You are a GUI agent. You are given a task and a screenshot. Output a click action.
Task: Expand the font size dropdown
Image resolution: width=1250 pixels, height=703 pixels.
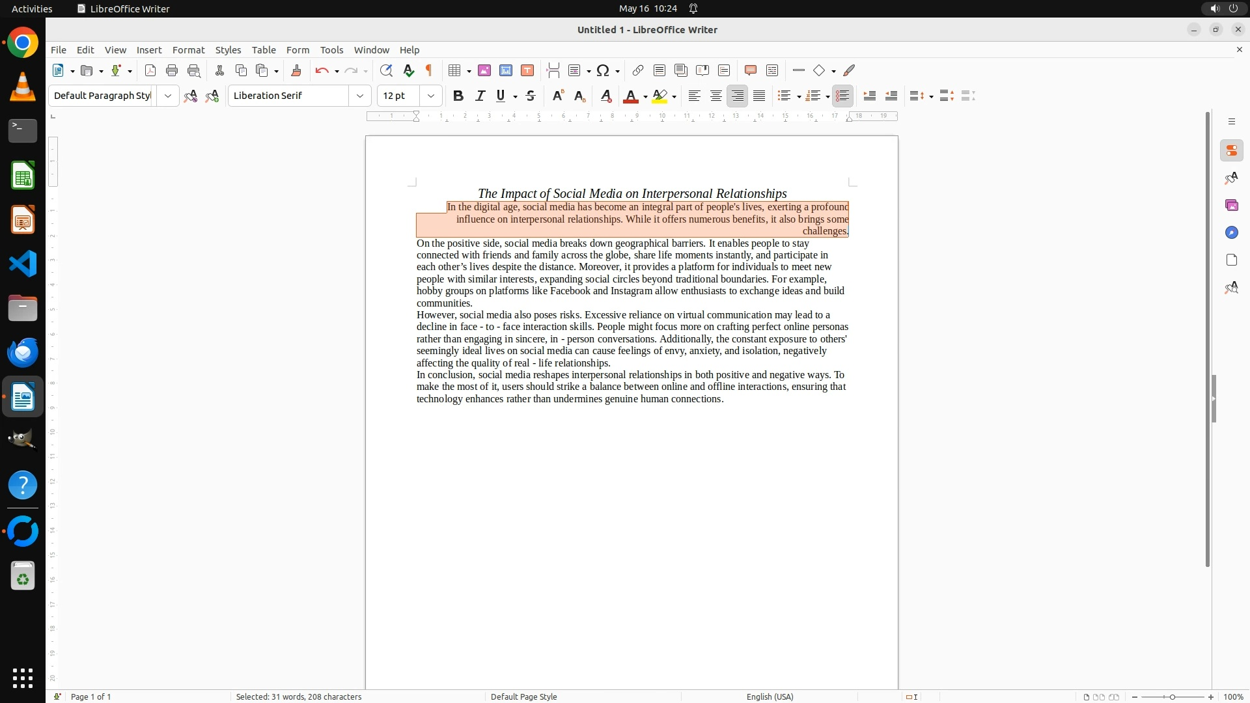(x=430, y=96)
